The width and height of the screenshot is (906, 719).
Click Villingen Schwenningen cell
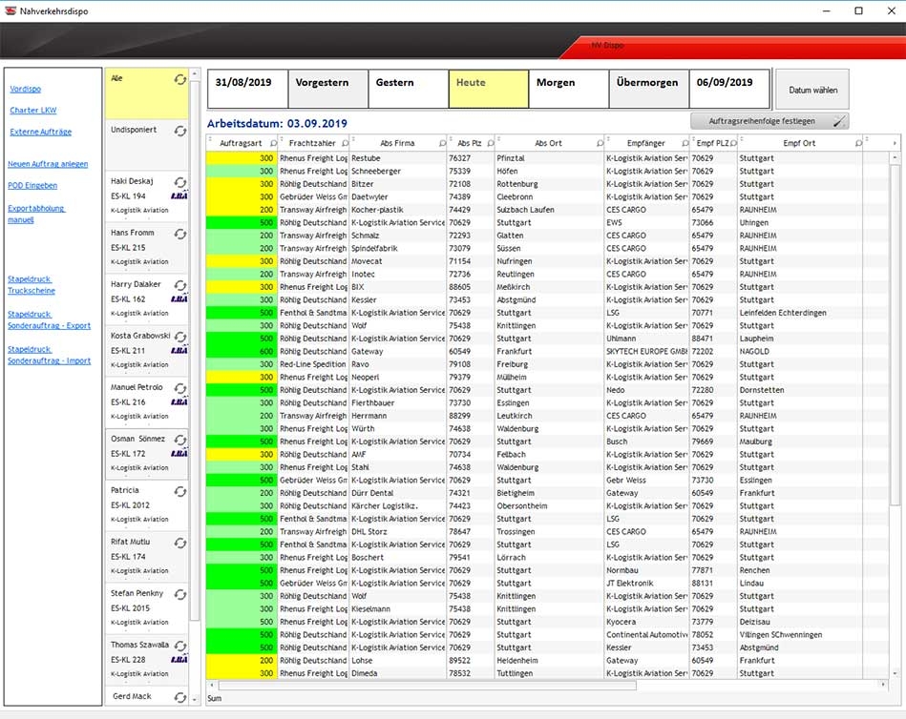(x=800, y=635)
